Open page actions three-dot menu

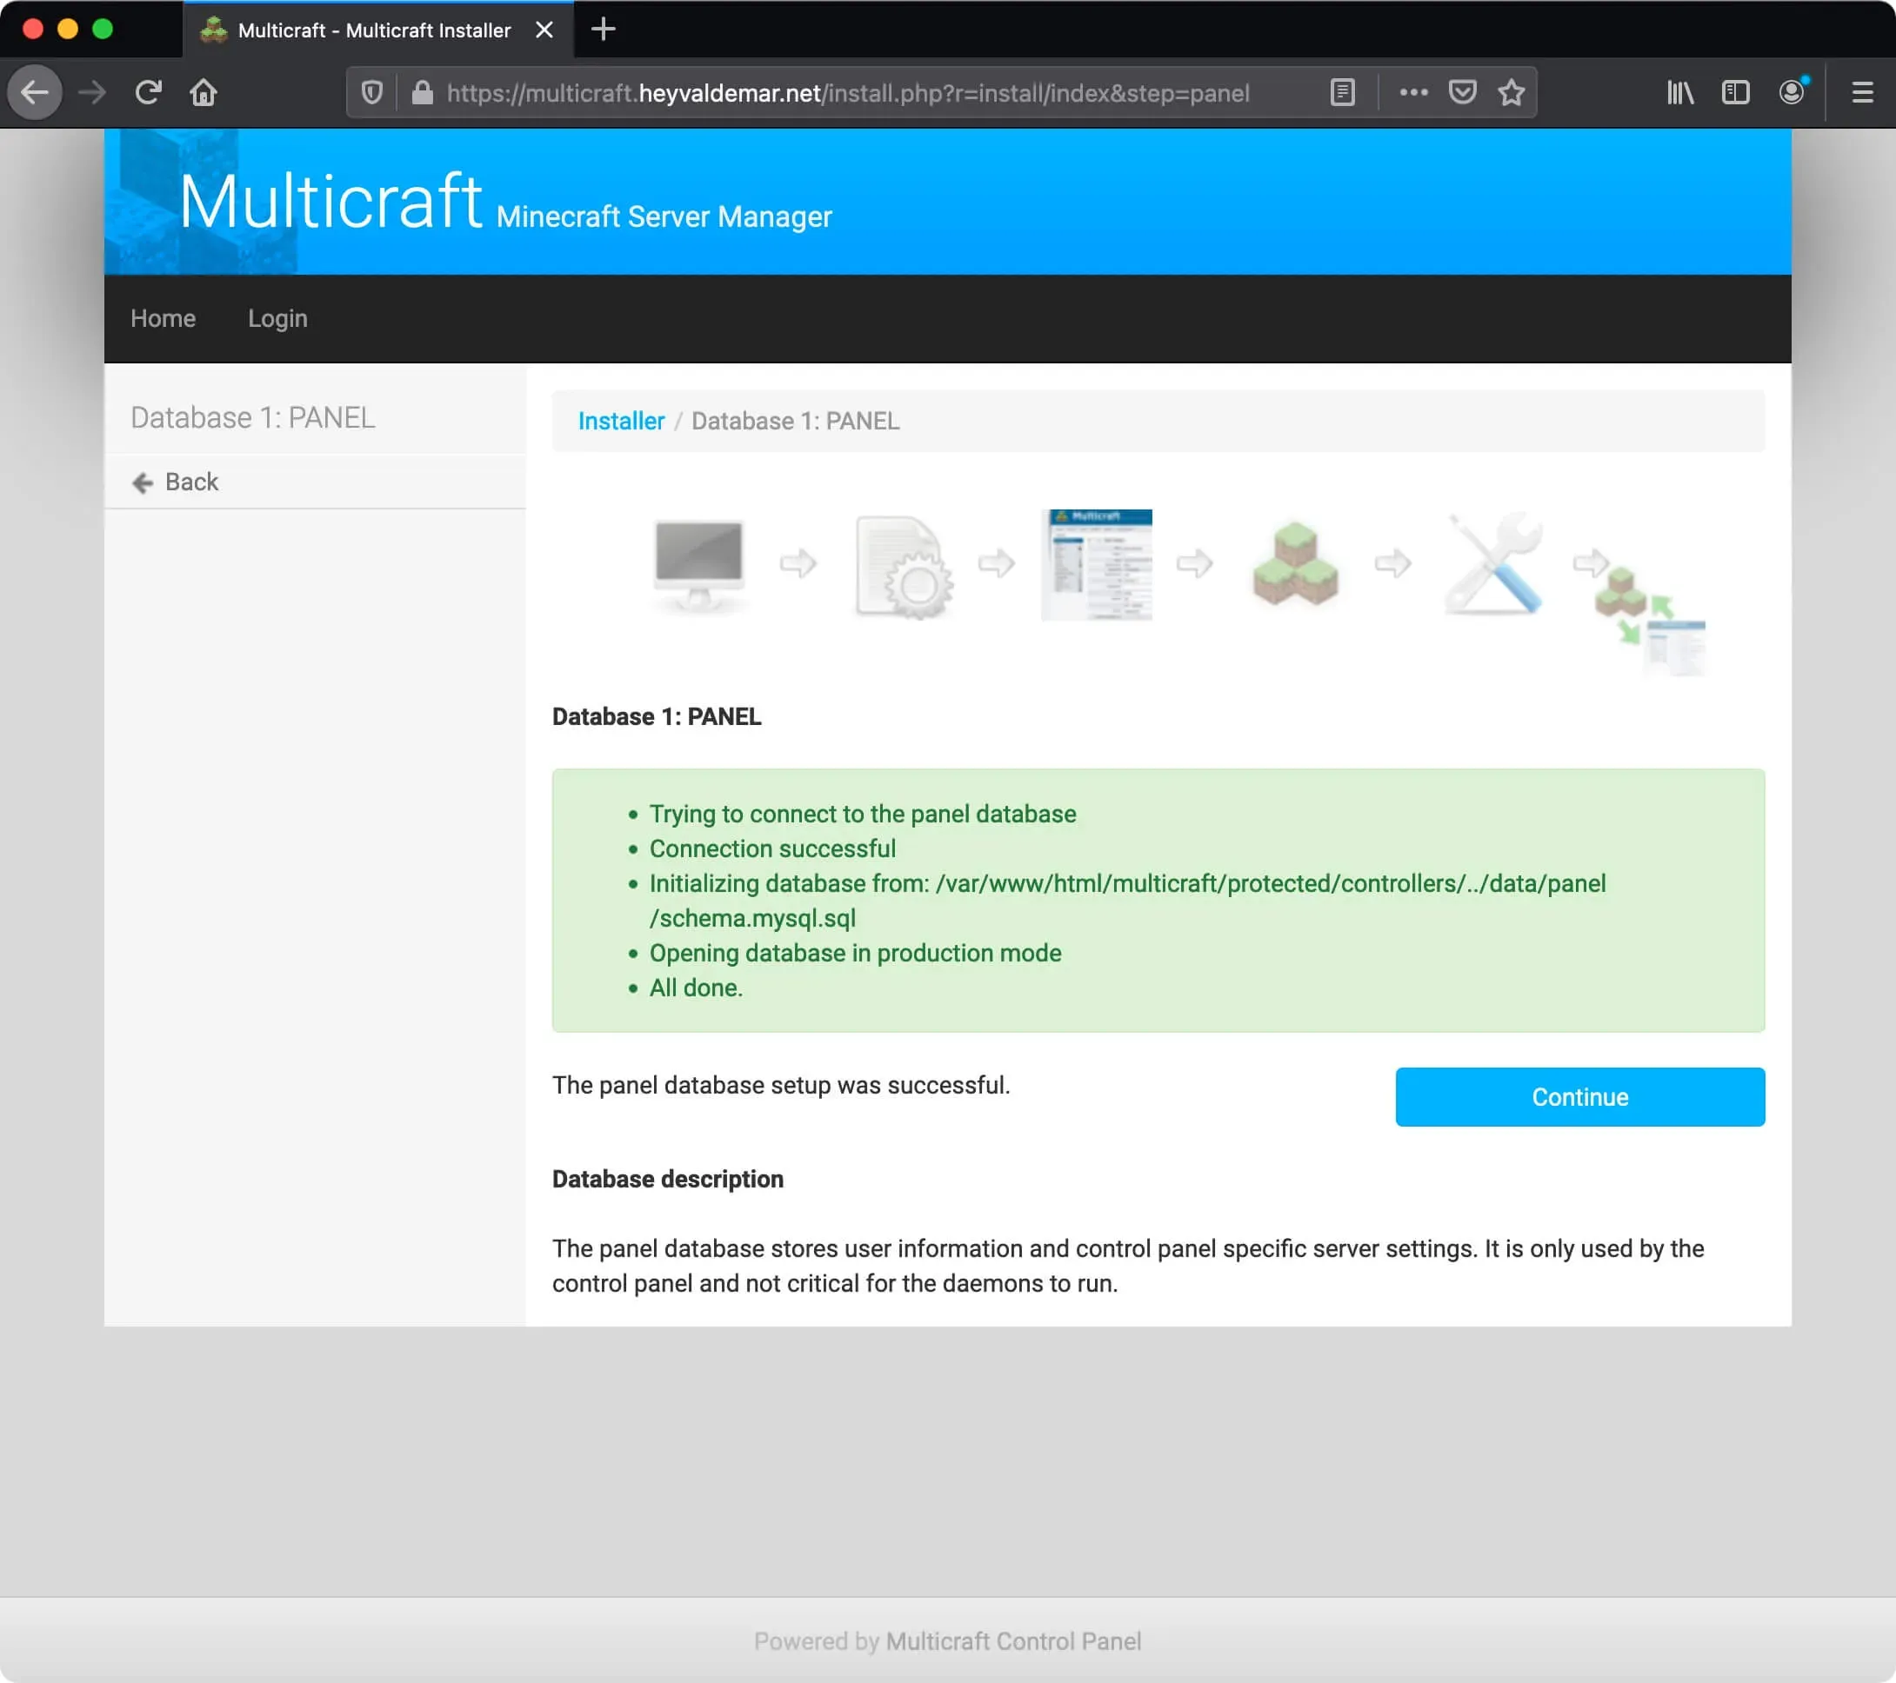(1413, 93)
